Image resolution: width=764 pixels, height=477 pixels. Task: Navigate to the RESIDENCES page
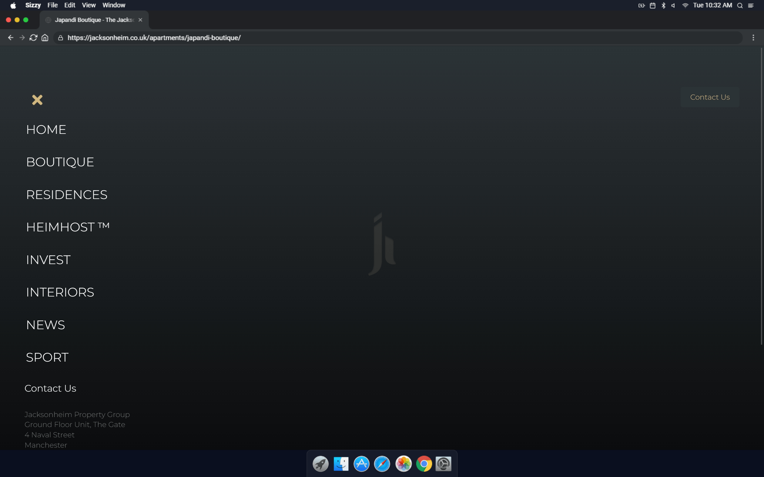67,195
